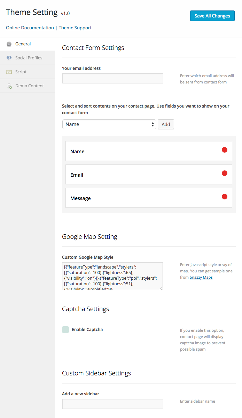Remove the Email field with red dot
The image size is (242, 418).
click(x=225, y=173)
